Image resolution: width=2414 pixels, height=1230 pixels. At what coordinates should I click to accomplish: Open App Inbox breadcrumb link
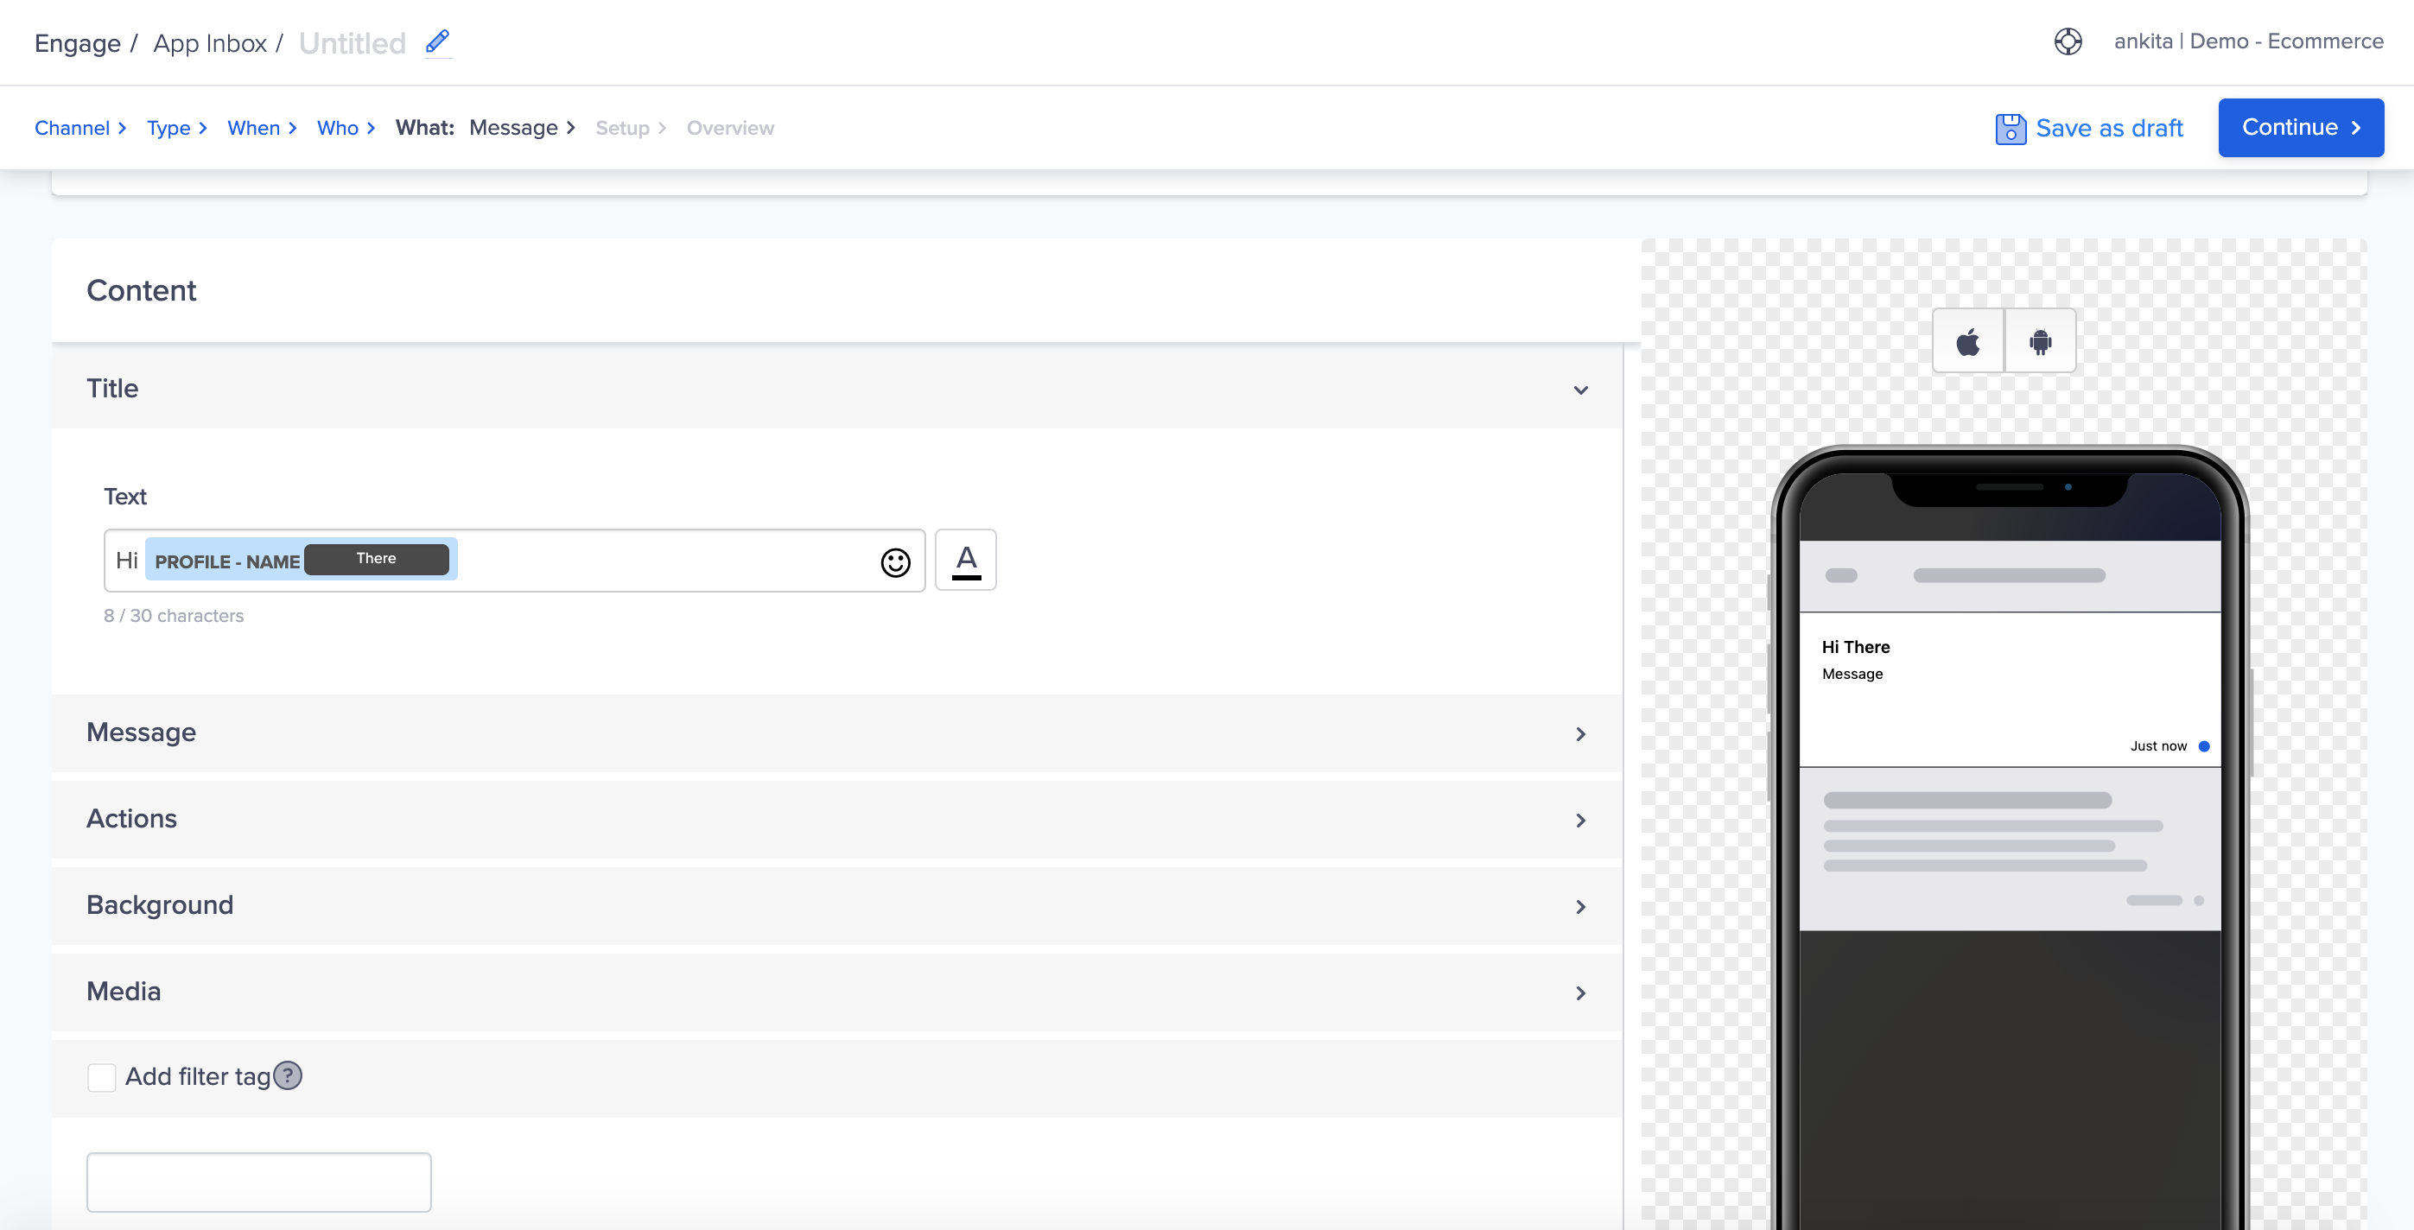click(210, 44)
